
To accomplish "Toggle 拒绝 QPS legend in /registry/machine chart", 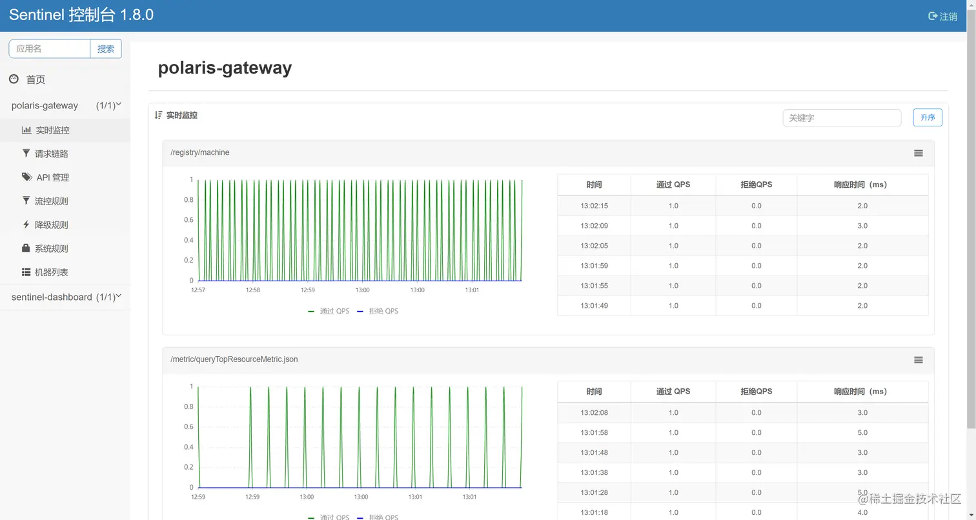I will (378, 311).
